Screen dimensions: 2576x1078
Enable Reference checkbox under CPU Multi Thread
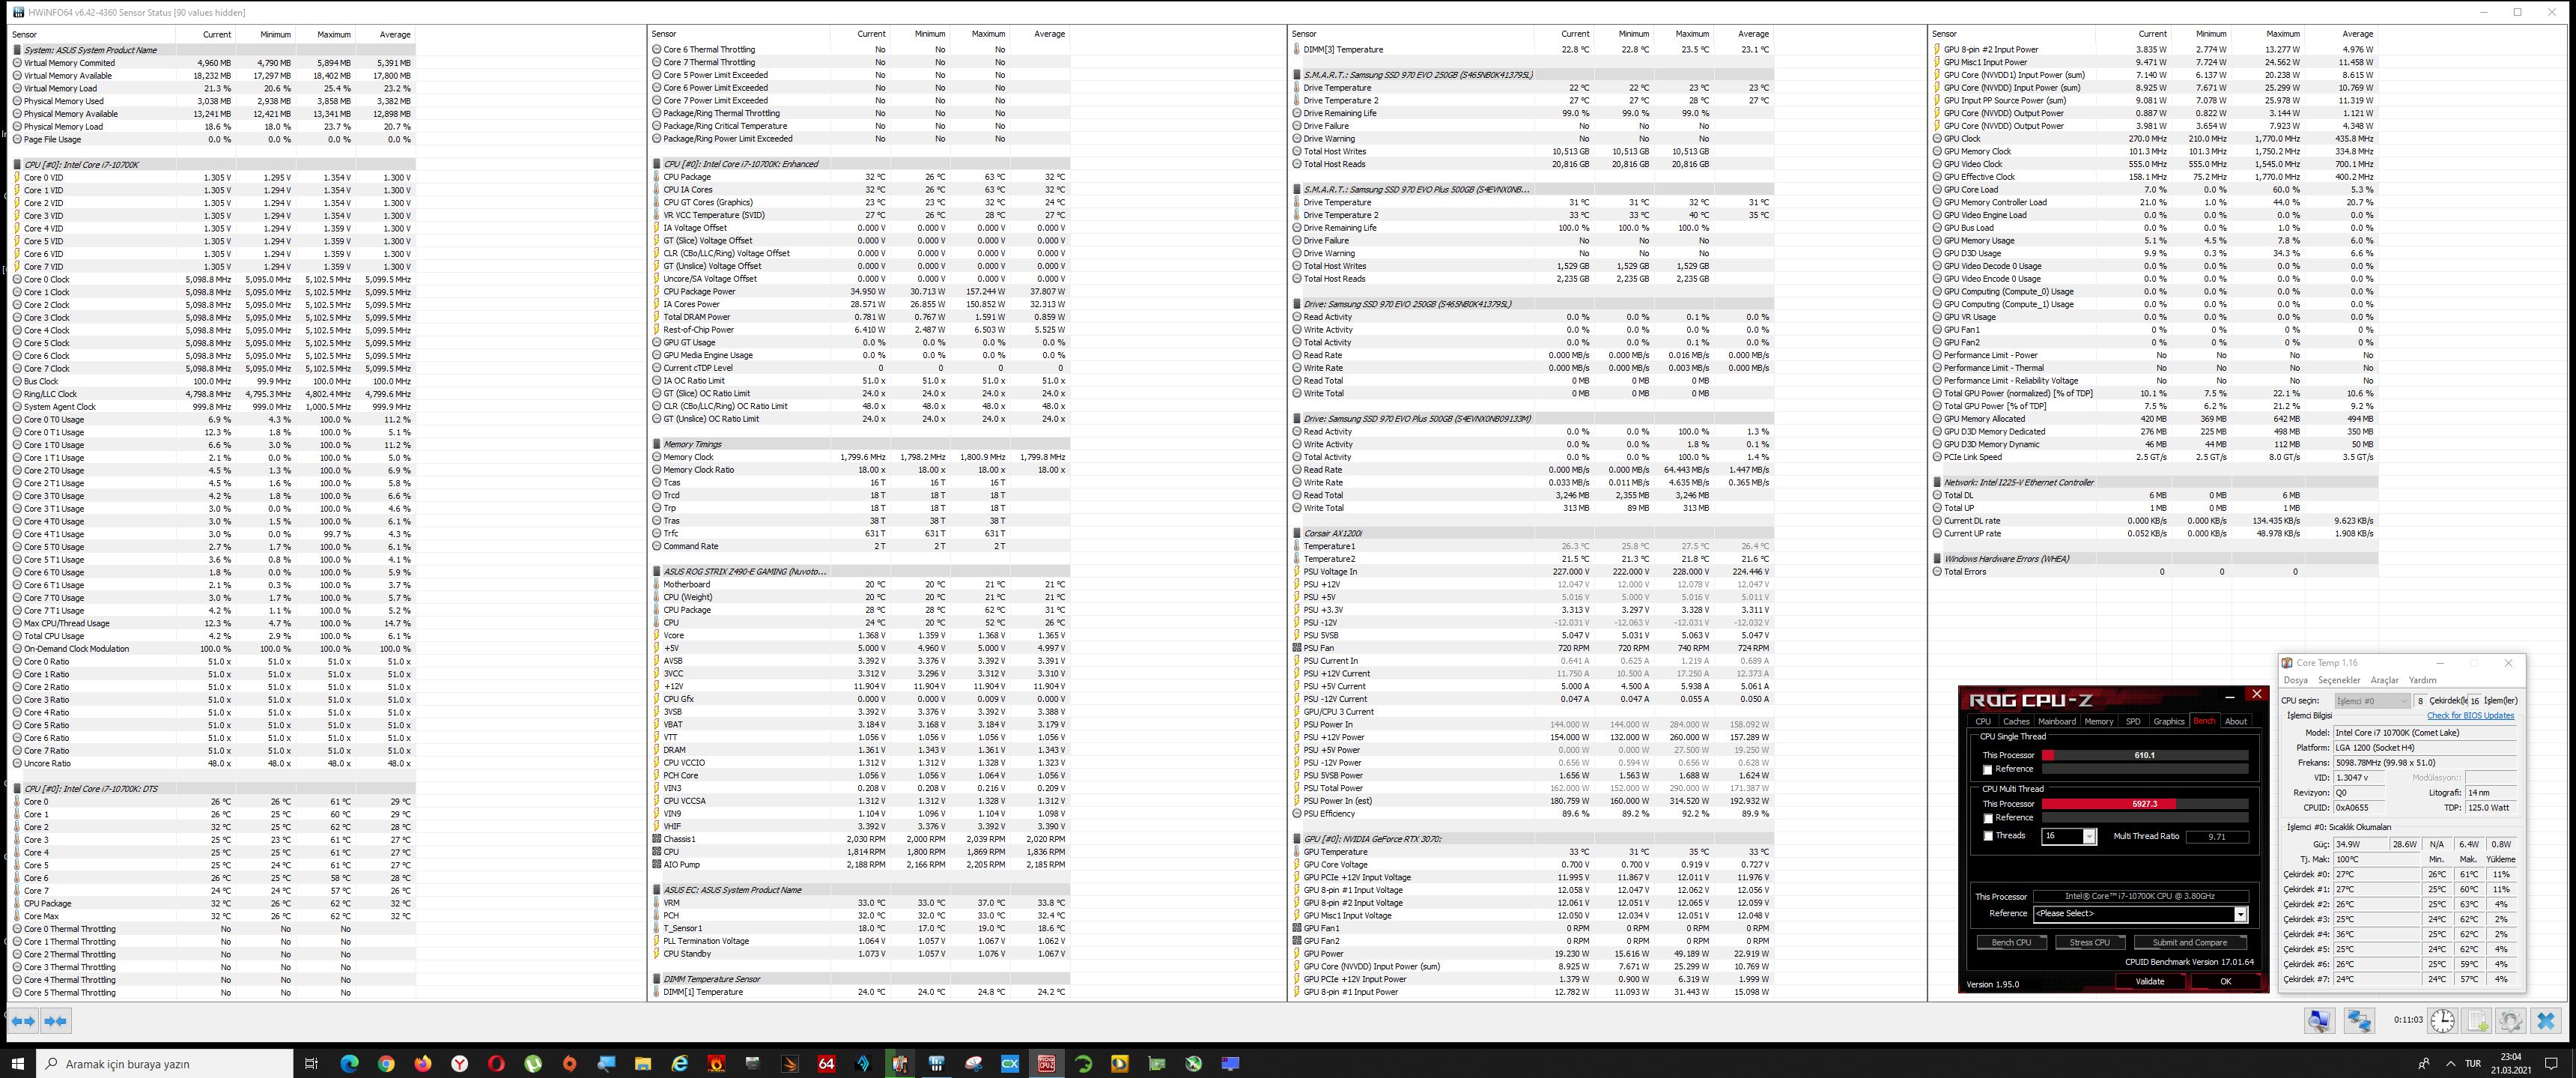click(x=1987, y=818)
